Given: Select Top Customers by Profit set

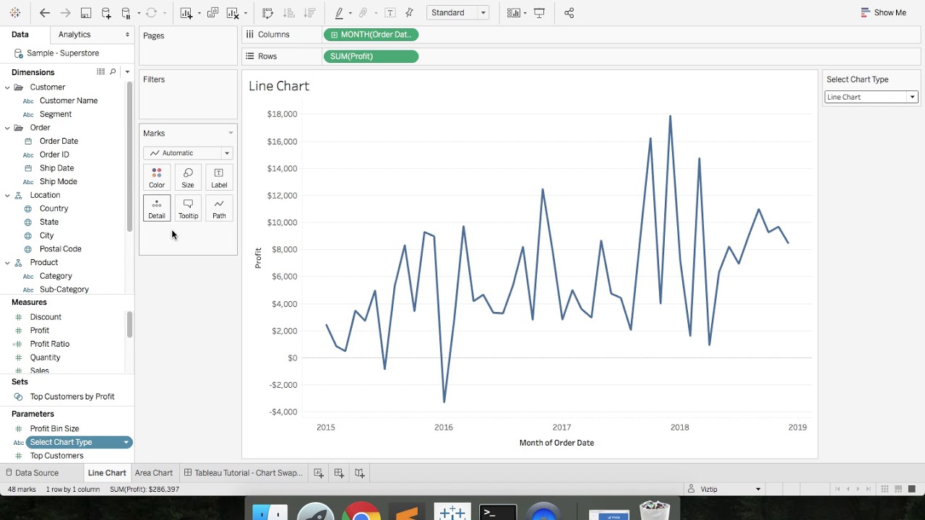Looking at the screenshot, I should tap(72, 396).
